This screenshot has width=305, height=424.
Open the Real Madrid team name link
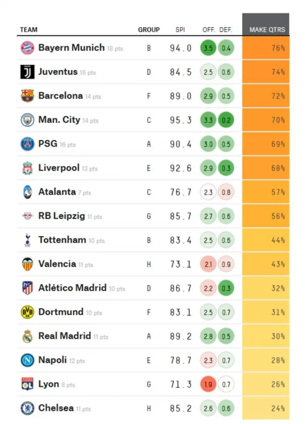coord(65,336)
